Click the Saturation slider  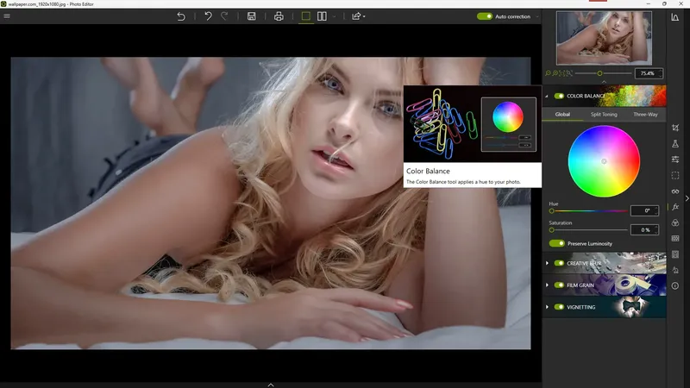click(x=589, y=230)
